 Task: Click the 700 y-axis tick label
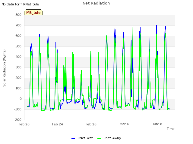(x=18, y=25)
